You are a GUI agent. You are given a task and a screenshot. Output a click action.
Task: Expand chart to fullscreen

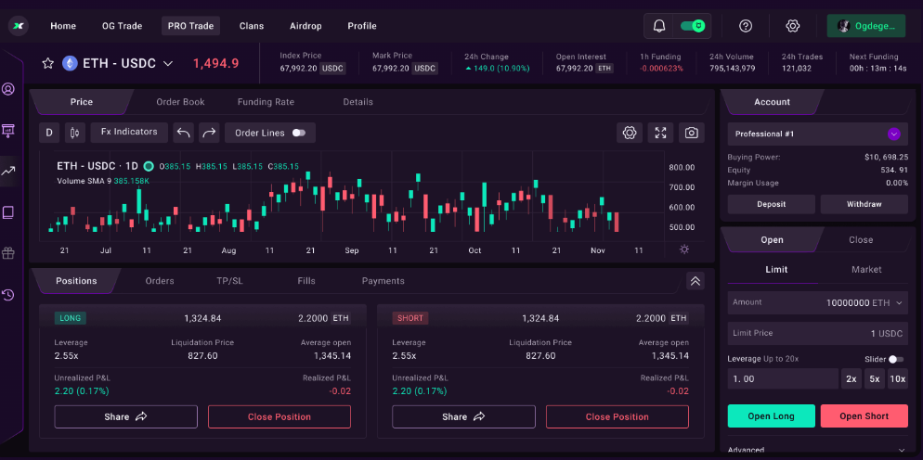[660, 133]
